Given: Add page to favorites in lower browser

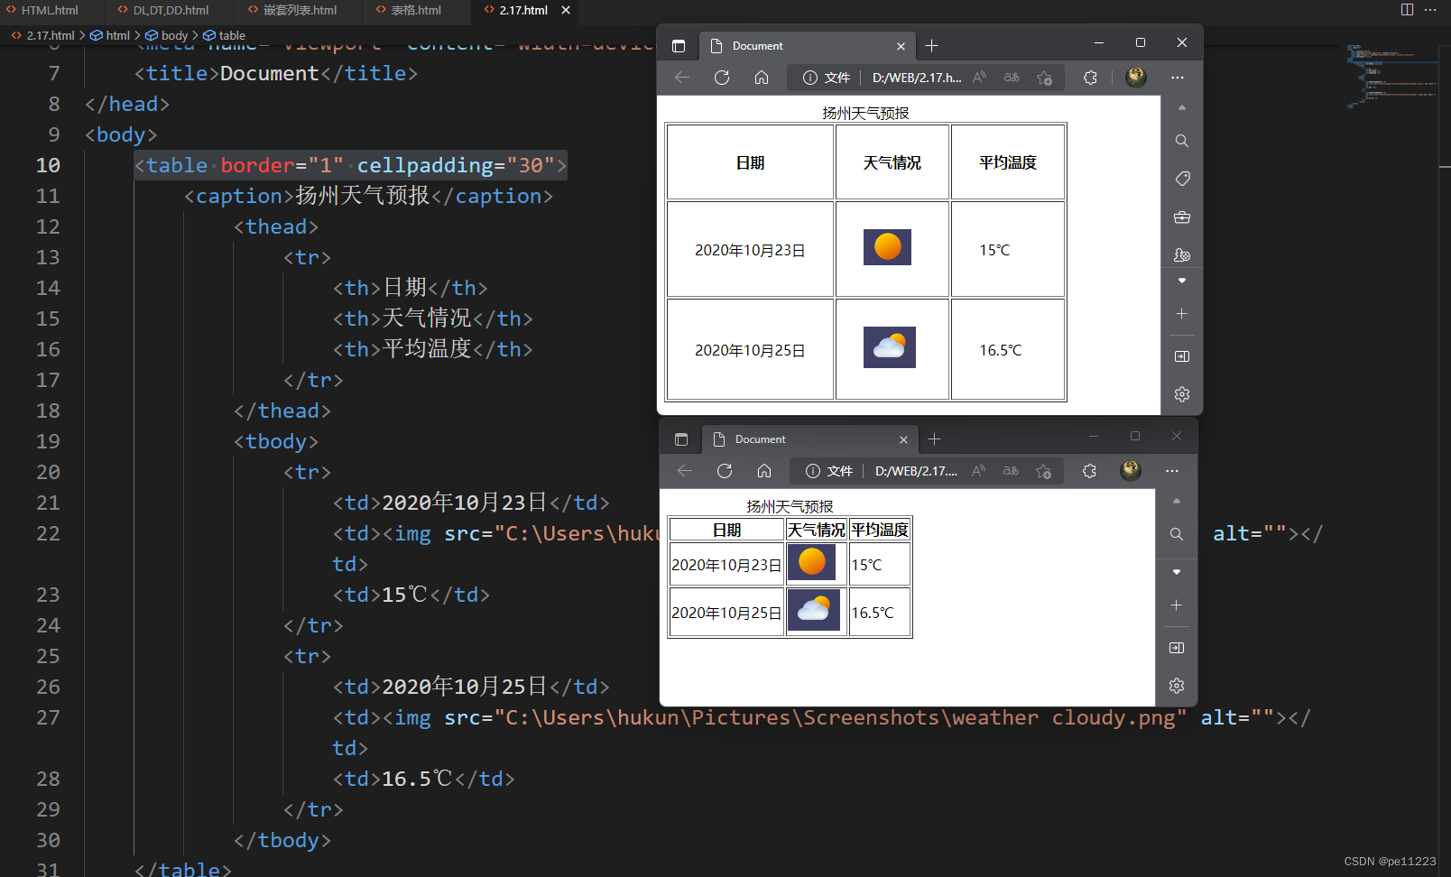Looking at the screenshot, I should (1043, 471).
